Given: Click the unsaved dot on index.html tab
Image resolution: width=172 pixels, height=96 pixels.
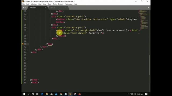Looking at the screenshot, I should (45, 8).
